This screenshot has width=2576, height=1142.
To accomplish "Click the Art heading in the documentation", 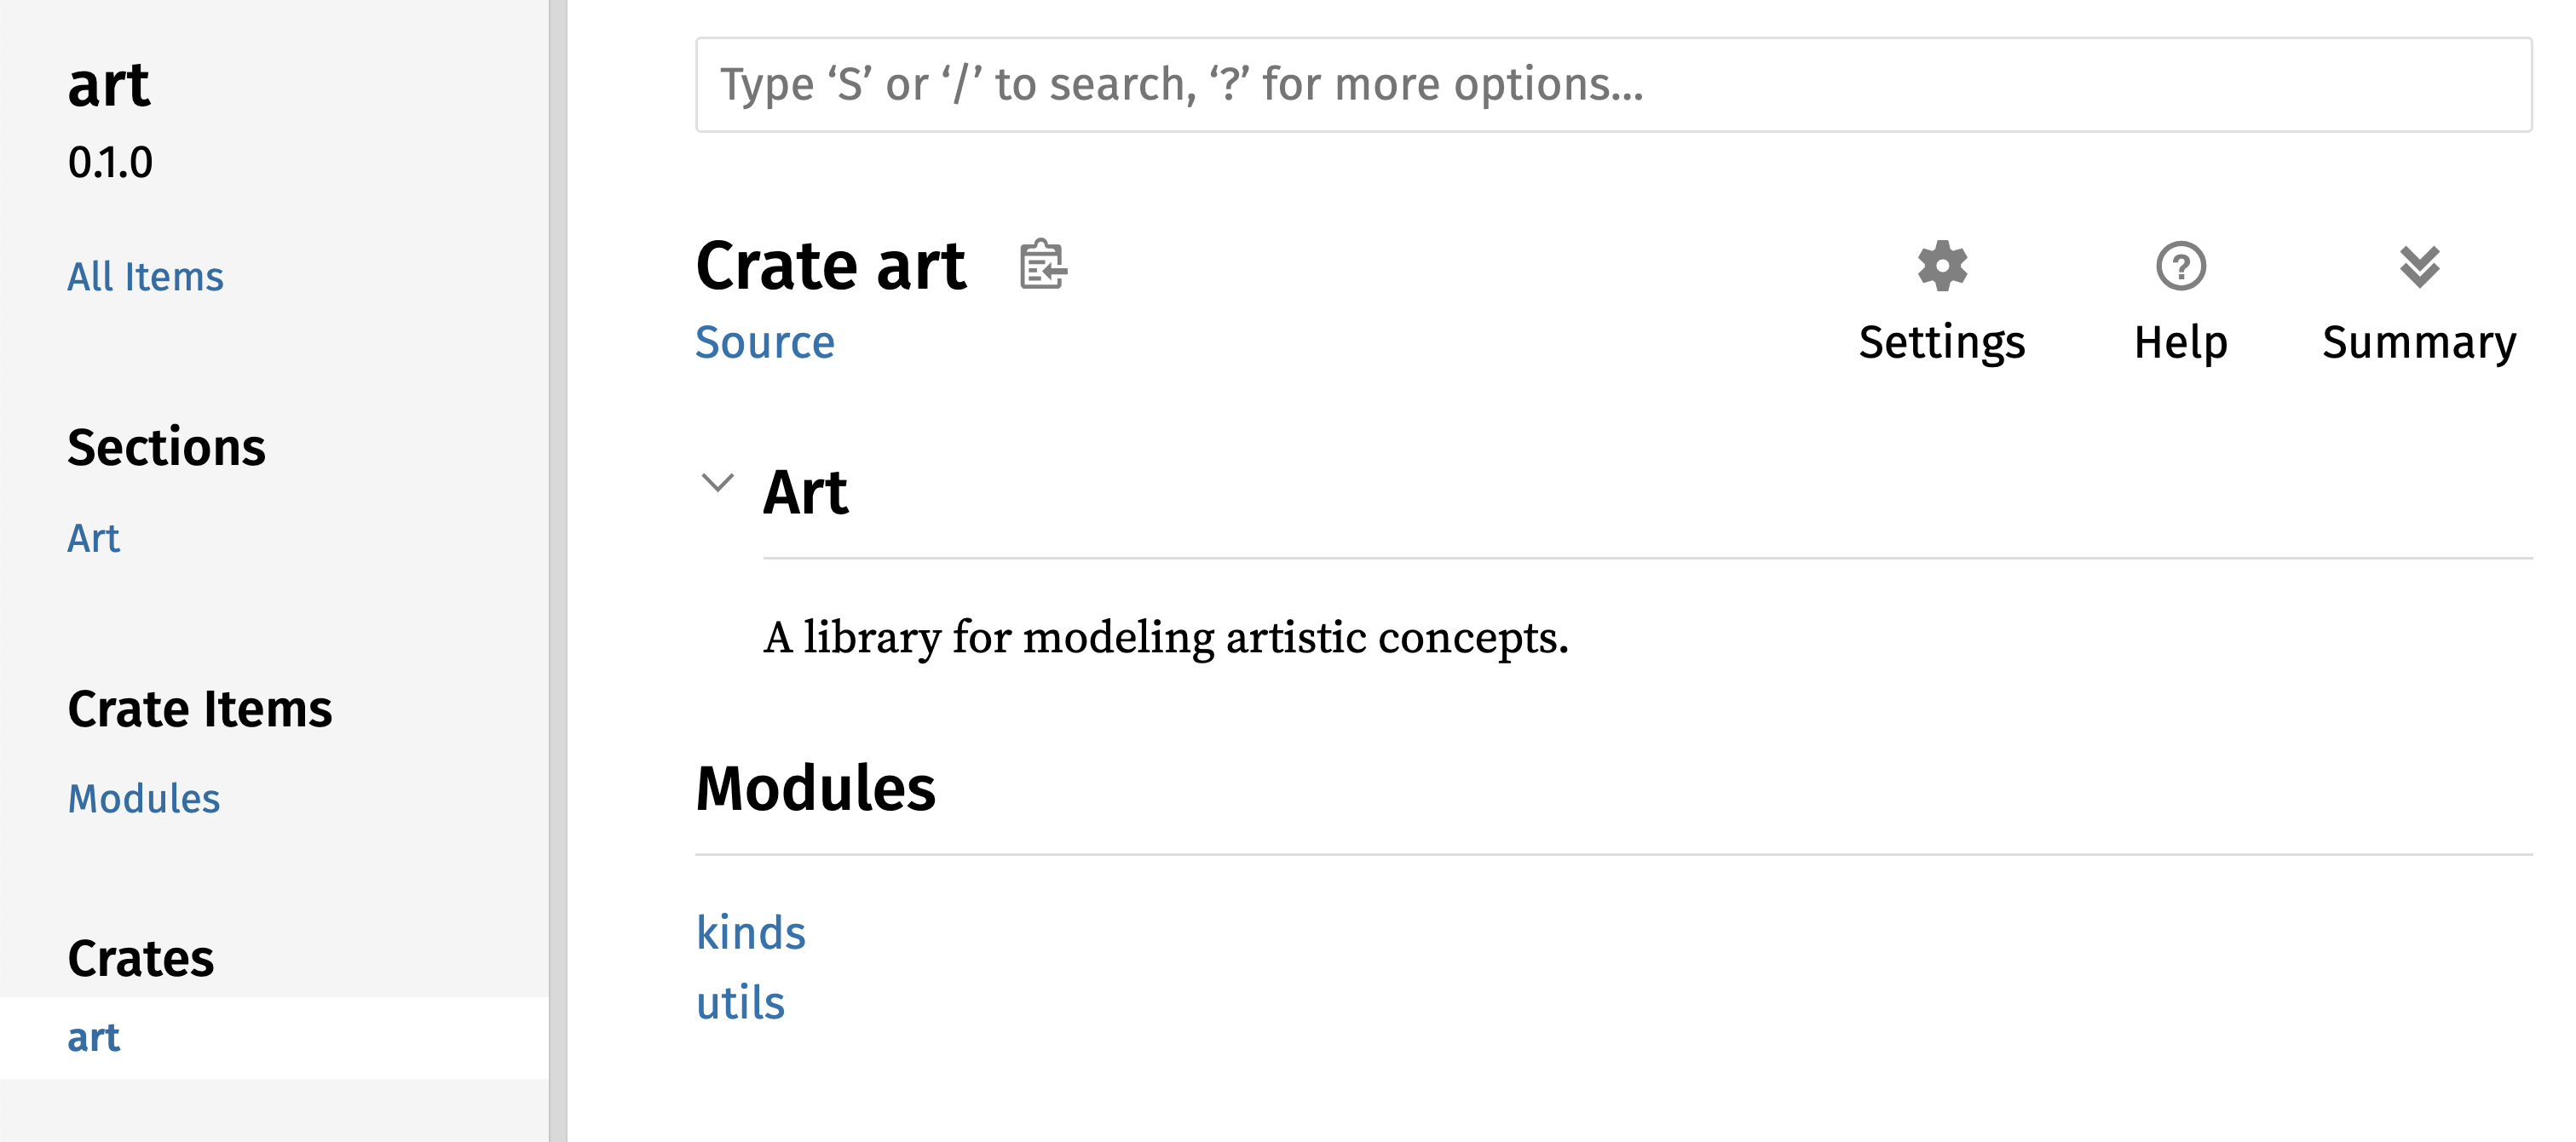I will pyautogui.click(x=806, y=491).
